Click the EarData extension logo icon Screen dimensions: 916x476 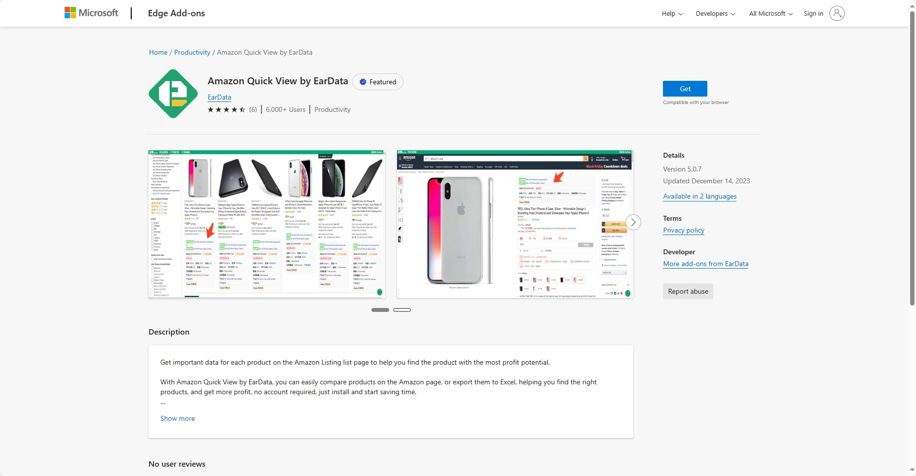pyautogui.click(x=173, y=94)
